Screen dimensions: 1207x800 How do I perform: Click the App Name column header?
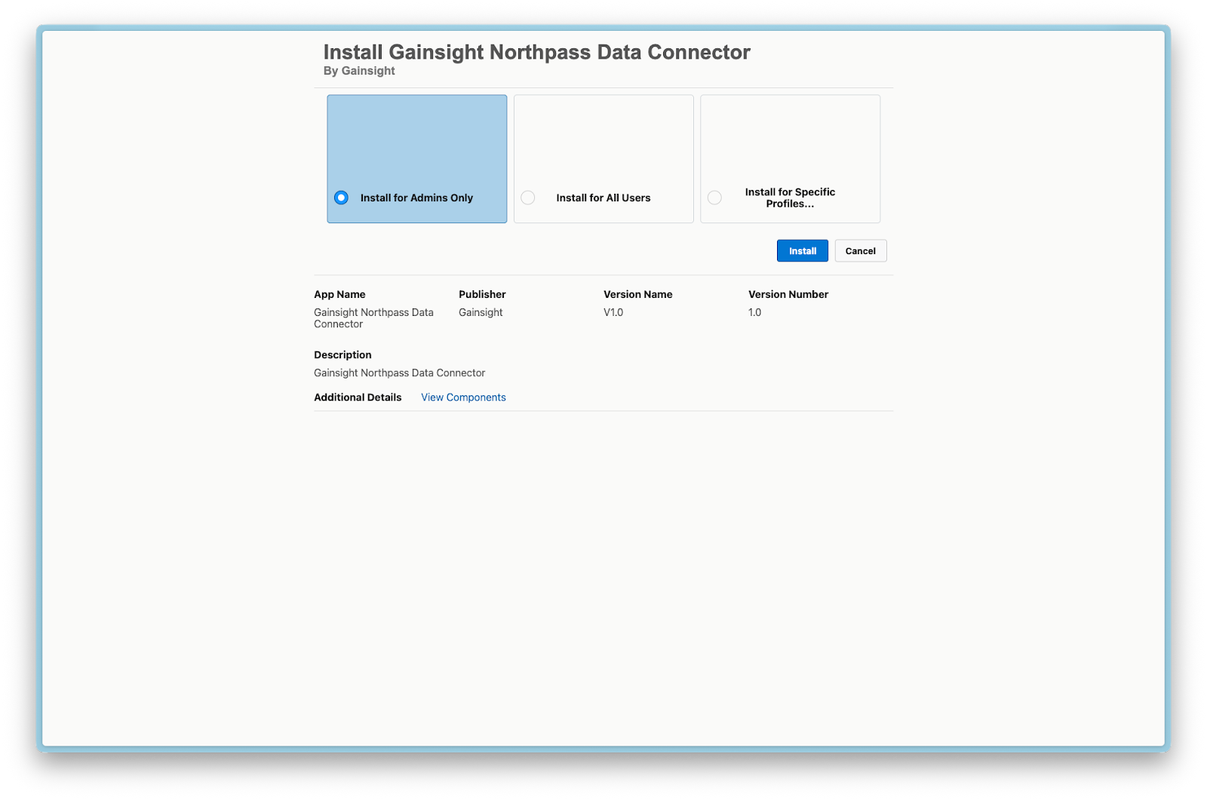click(x=339, y=294)
